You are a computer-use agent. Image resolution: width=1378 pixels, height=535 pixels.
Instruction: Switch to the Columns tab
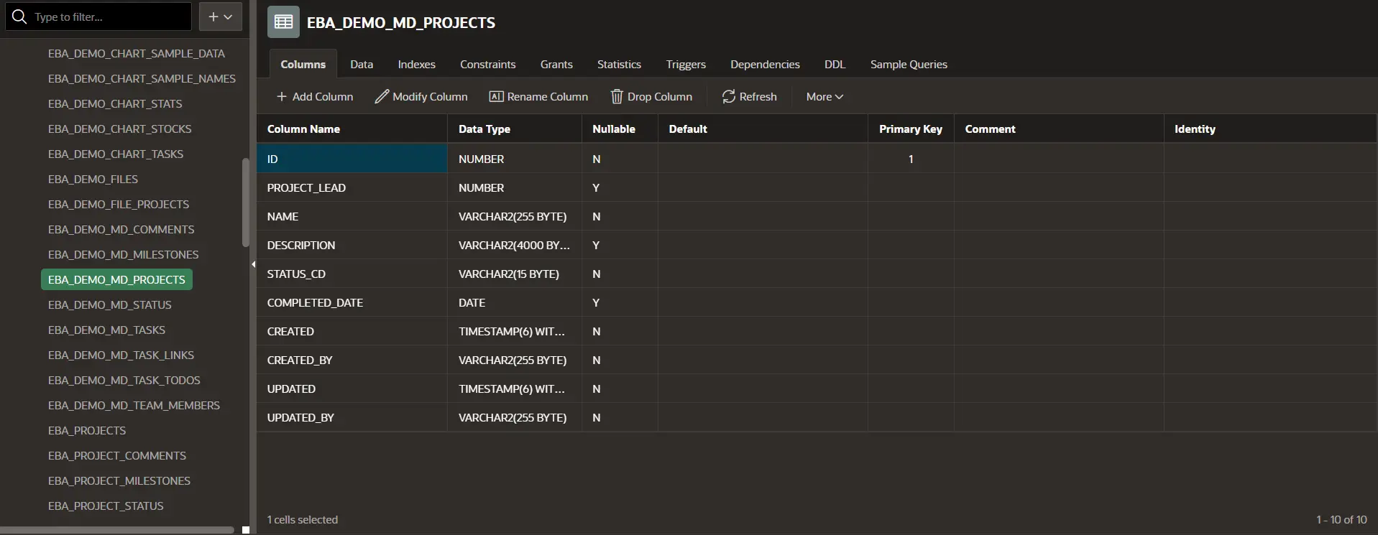click(303, 64)
